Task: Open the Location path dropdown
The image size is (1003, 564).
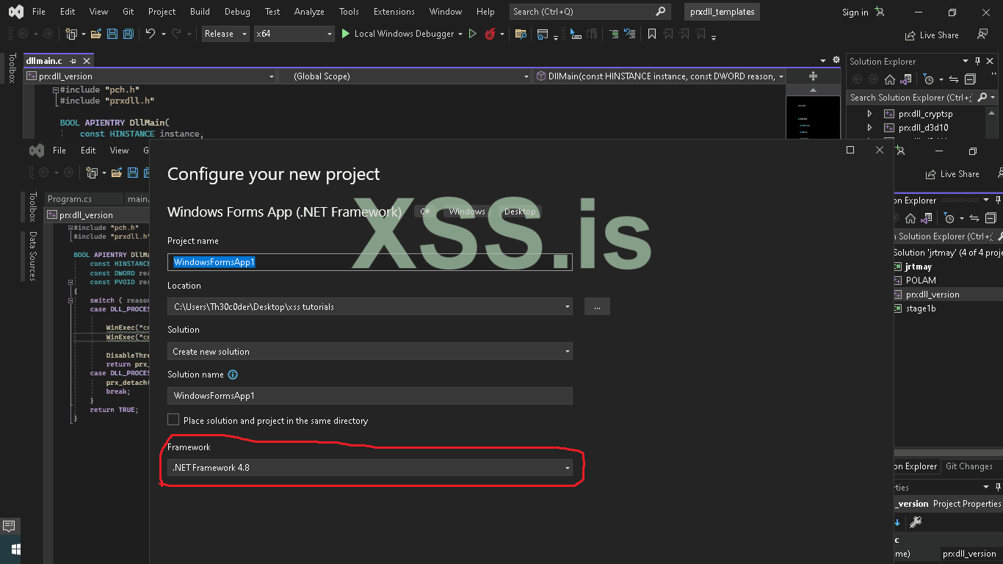Action: [370, 306]
